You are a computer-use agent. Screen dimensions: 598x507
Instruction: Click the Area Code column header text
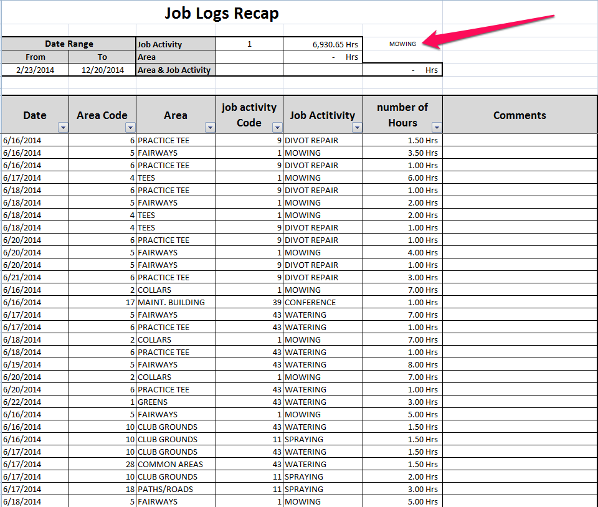(102, 115)
